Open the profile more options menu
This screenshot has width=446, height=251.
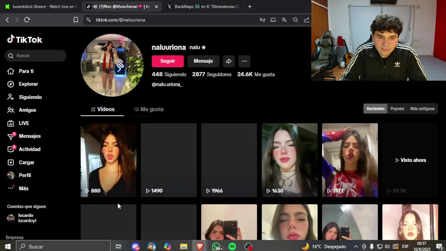[x=244, y=61]
